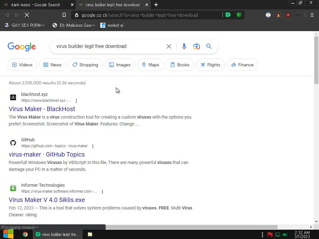Viewport: 319px width, 239px height.
Task: Click the pink and blue striped extension icon
Action: tap(268, 15)
